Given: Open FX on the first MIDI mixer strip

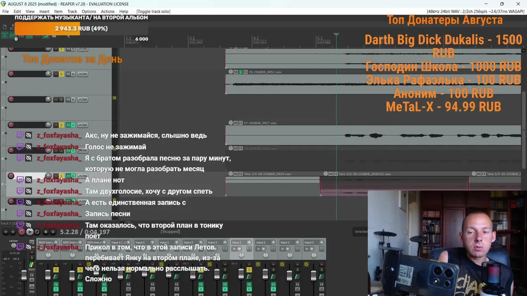Looking at the screenshot, I should click(x=56, y=284).
